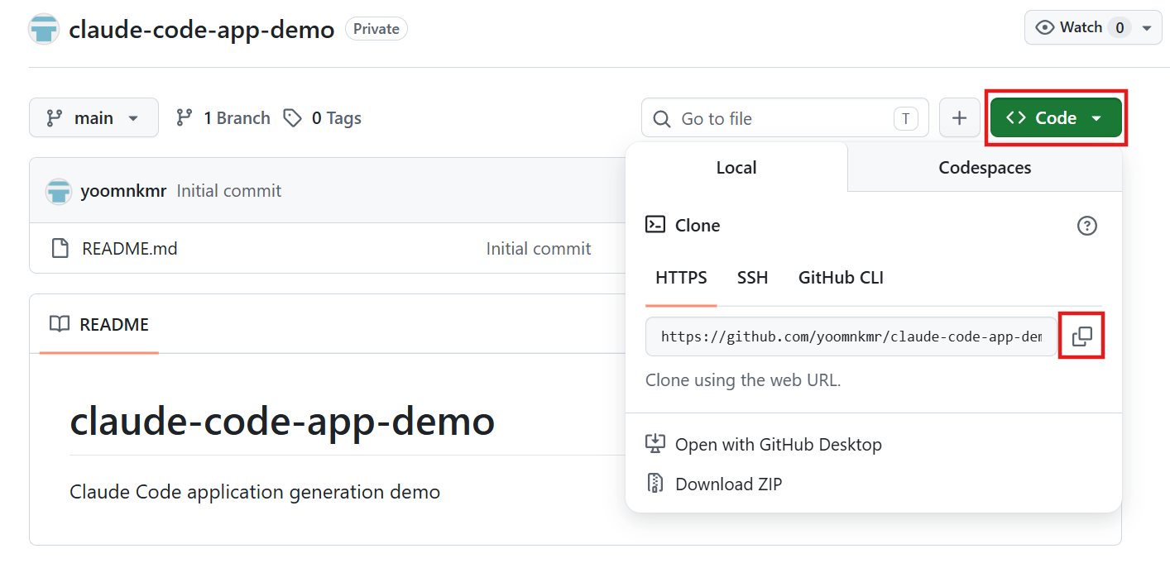Open the claude-code-app-demo repository title link
Image resolution: width=1170 pixels, height=563 pixels.
(202, 29)
